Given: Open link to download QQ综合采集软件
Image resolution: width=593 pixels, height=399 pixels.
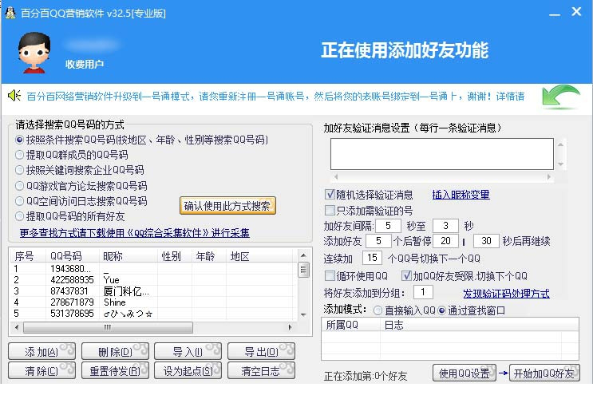Looking at the screenshot, I should 135,233.
